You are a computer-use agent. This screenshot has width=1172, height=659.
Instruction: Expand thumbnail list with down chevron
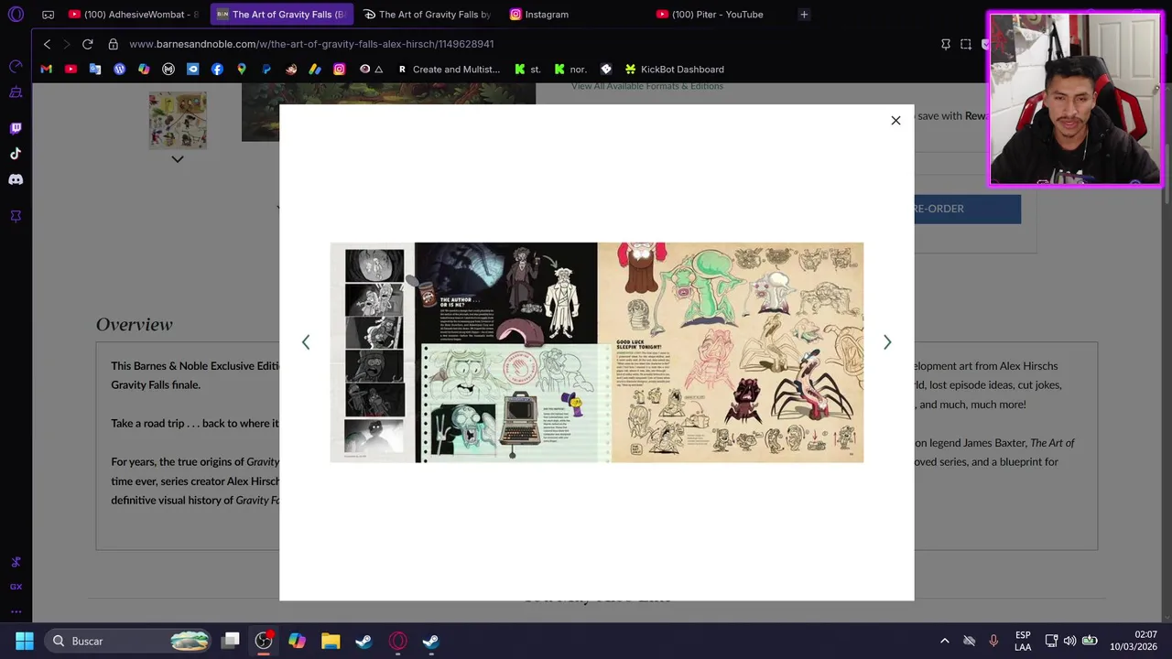click(x=178, y=159)
